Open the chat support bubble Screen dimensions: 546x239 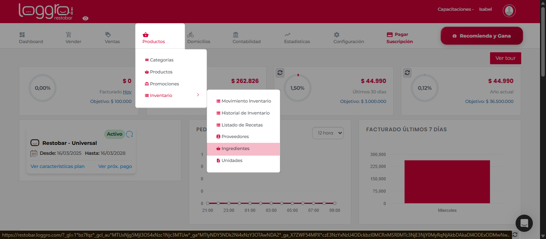[x=524, y=223]
